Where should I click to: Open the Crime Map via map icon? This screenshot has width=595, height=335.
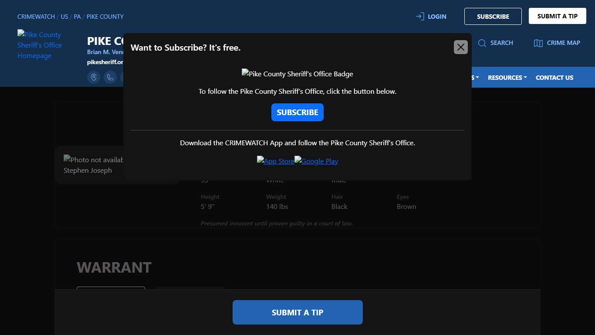coord(538,43)
